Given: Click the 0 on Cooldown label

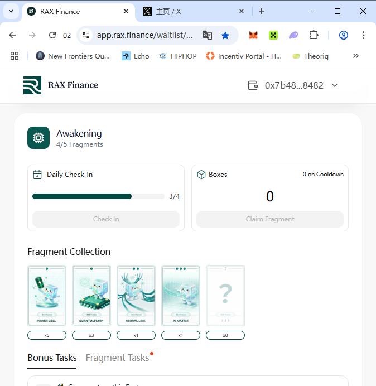Looking at the screenshot, I should click(323, 174).
